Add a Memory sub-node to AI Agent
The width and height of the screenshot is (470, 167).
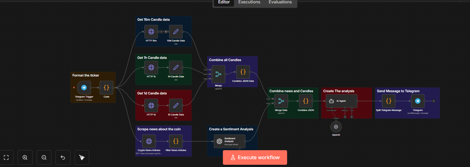coord(345,117)
